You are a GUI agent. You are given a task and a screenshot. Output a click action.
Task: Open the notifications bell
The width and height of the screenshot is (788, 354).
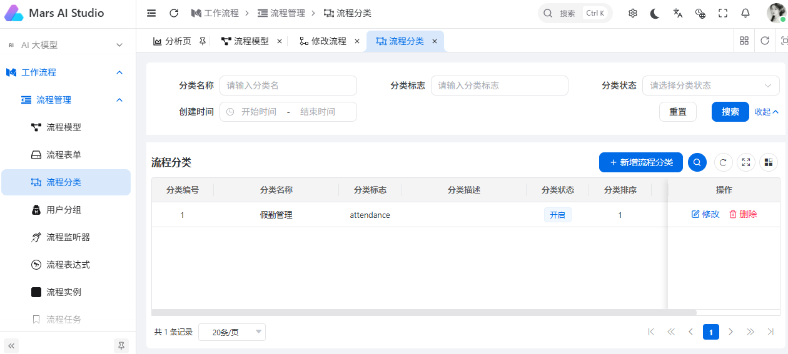pos(745,13)
